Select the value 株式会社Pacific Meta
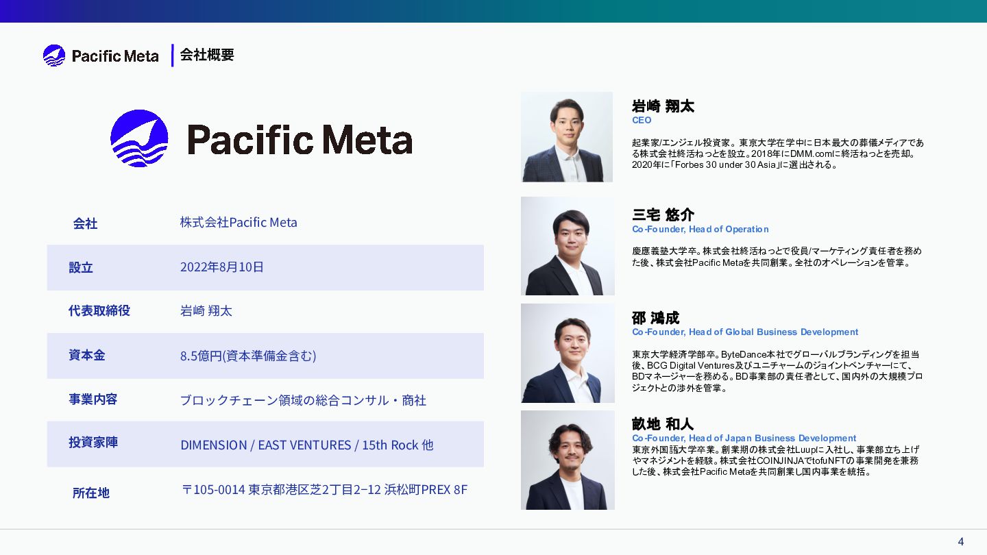The width and height of the screenshot is (987, 555). pos(239,223)
